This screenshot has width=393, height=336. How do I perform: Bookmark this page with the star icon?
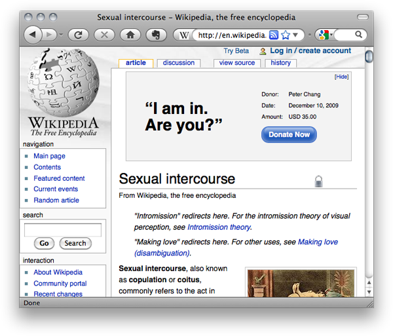(286, 35)
